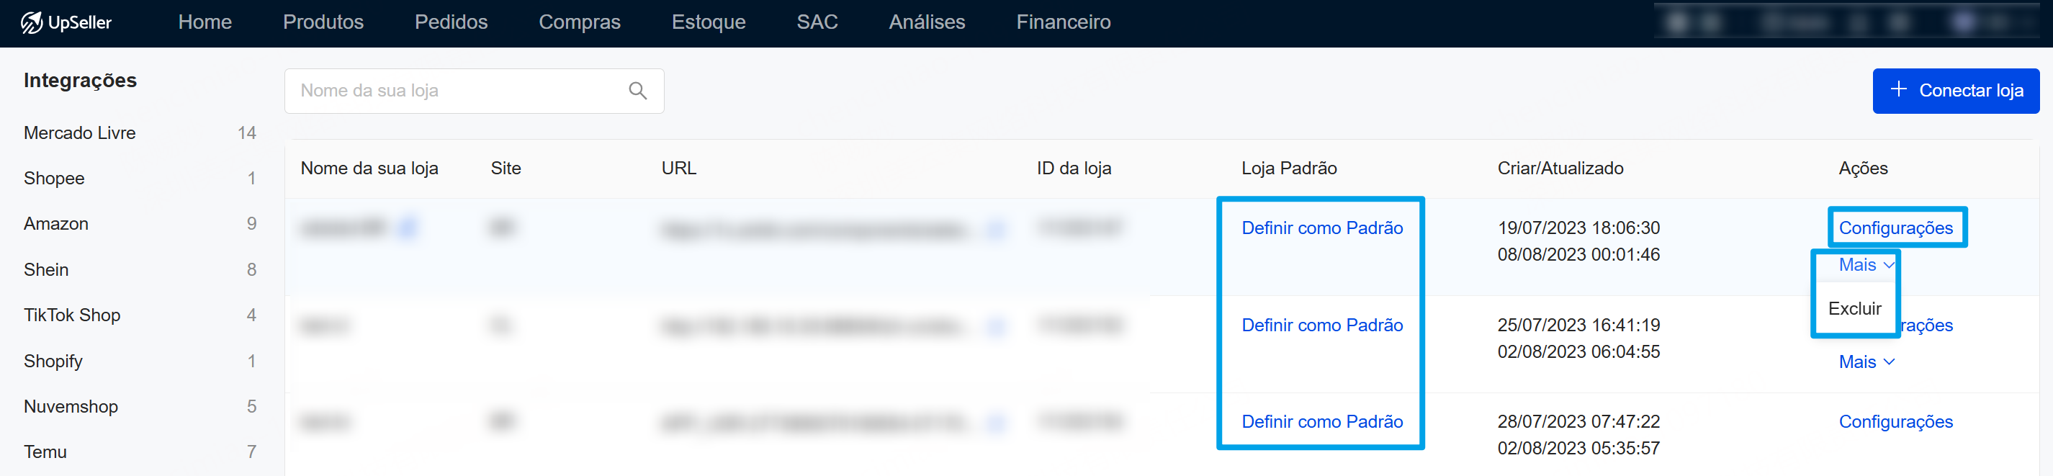Choose TikTok Shop from integrations list
2053x476 pixels.
[x=72, y=315]
